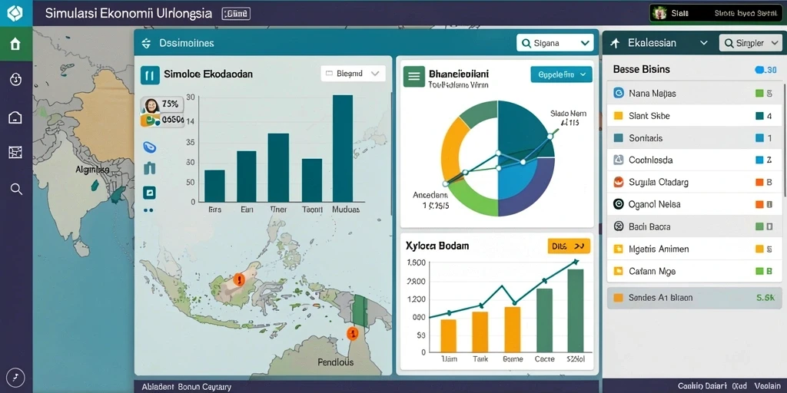Screen dimensions: 787x393
Task: Toggle the green box on Catann Mge row
Action: 759,271
